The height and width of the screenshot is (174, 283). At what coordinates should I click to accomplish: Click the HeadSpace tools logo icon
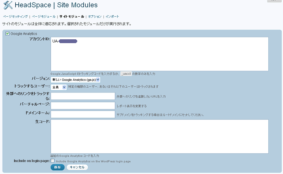tap(8, 5)
